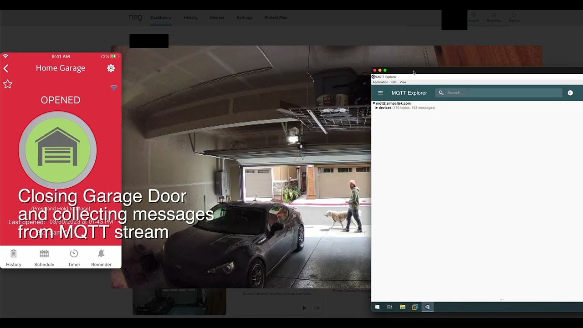583x328 pixels.
Task: Select the MQTT Explorer taskbar icon
Action: (x=427, y=307)
